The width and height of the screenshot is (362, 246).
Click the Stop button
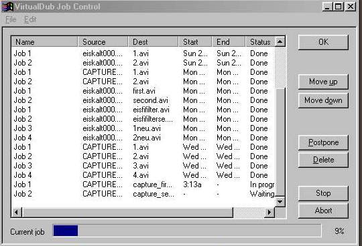pyautogui.click(x=323, y=193)
